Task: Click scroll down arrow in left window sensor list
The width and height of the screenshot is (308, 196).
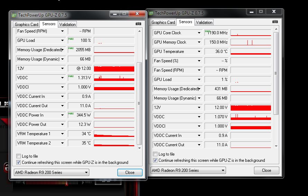Action: coord(139,148)
